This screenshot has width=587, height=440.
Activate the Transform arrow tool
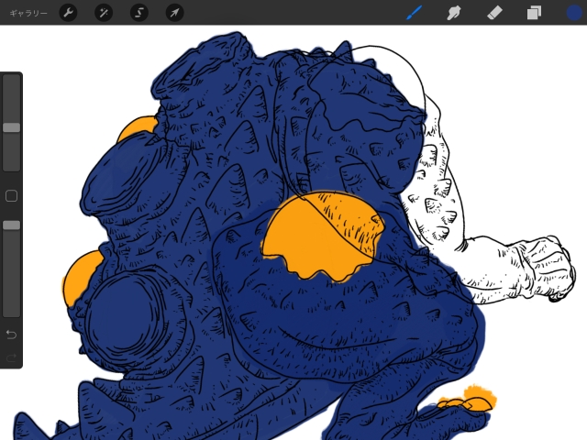[173, 13]
